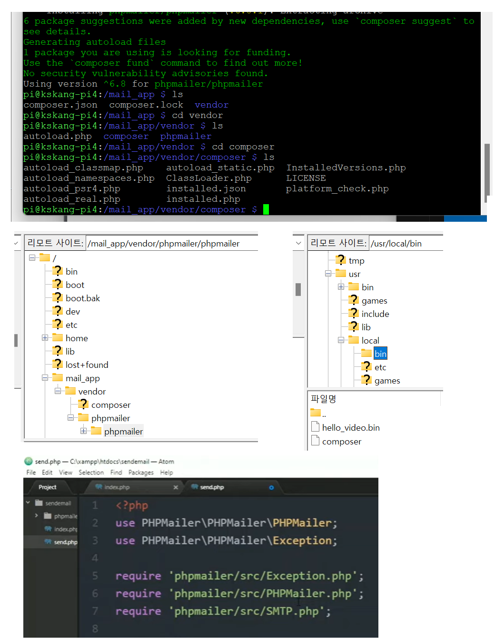Expand the home folder tree node
495x641 pixels.
click(x=45, y=338)
